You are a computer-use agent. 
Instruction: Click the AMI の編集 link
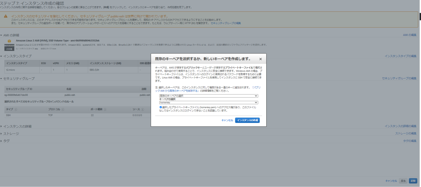409,35
